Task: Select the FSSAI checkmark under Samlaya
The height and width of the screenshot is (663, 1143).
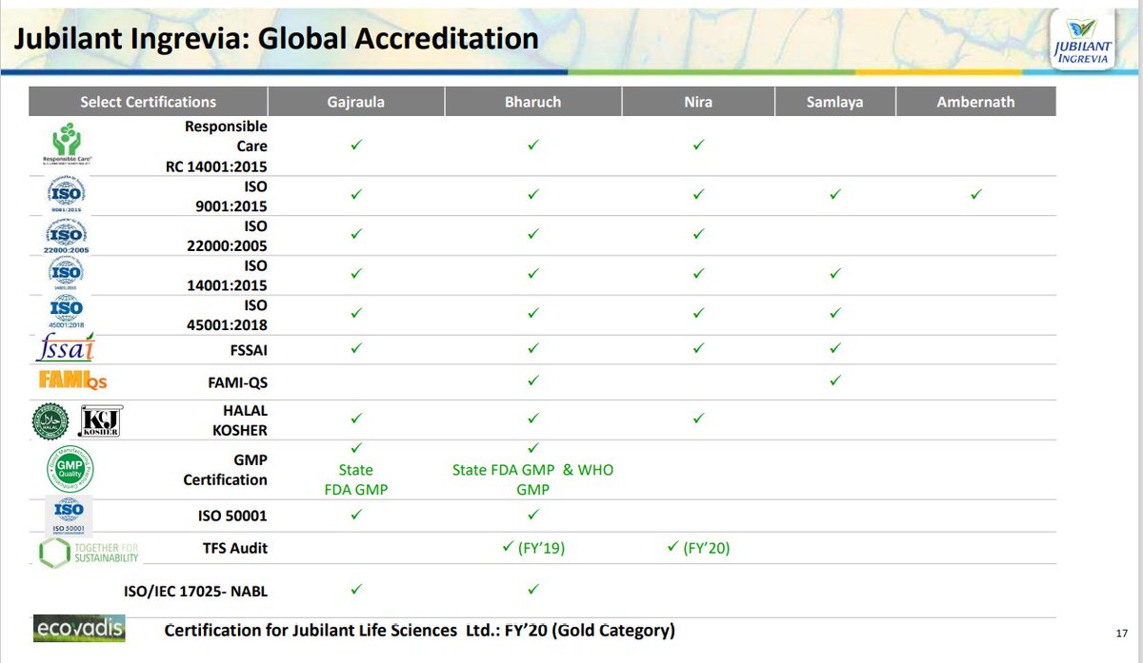Action: tap(834, 348)
